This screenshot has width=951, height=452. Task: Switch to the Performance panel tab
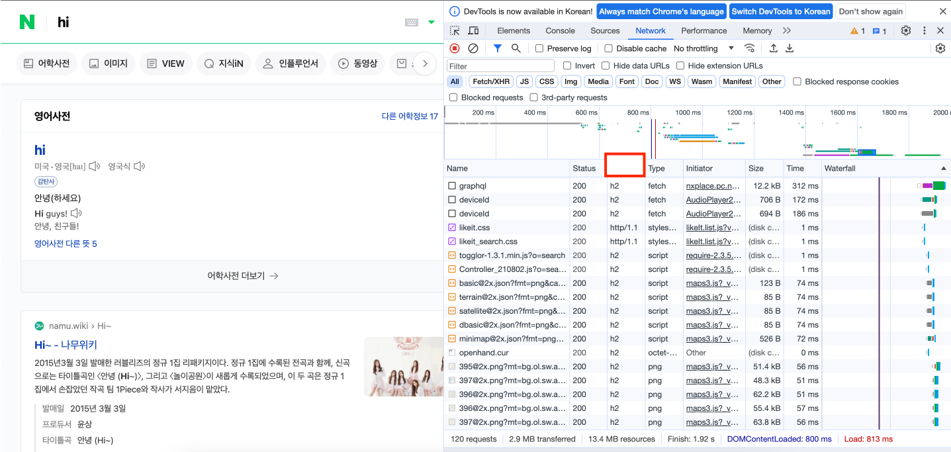704,30
